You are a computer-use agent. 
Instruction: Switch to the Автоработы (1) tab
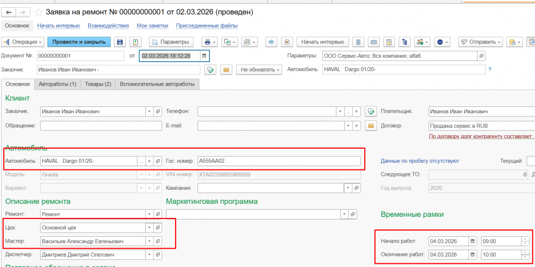(57, 84)
